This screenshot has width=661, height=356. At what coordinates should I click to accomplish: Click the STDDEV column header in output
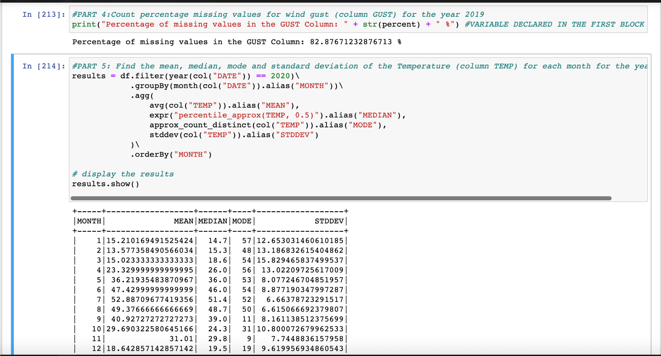point(329,221)
